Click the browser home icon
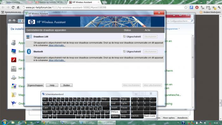This screenshot has width=222, height=125. (18, 7)
